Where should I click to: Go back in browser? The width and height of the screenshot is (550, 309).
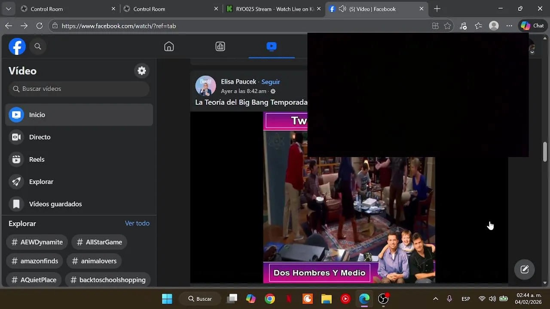[9, 26]
